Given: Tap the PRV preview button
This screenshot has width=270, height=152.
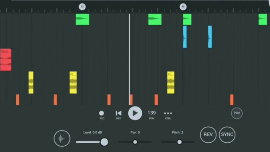Looking at the screenshot, I should [237, 113].
